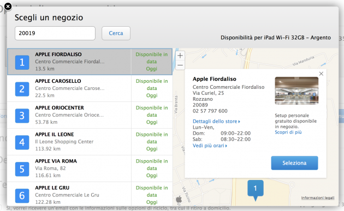
Task: Expand Vedi più orari link
Action: click(x=210, y=146)
